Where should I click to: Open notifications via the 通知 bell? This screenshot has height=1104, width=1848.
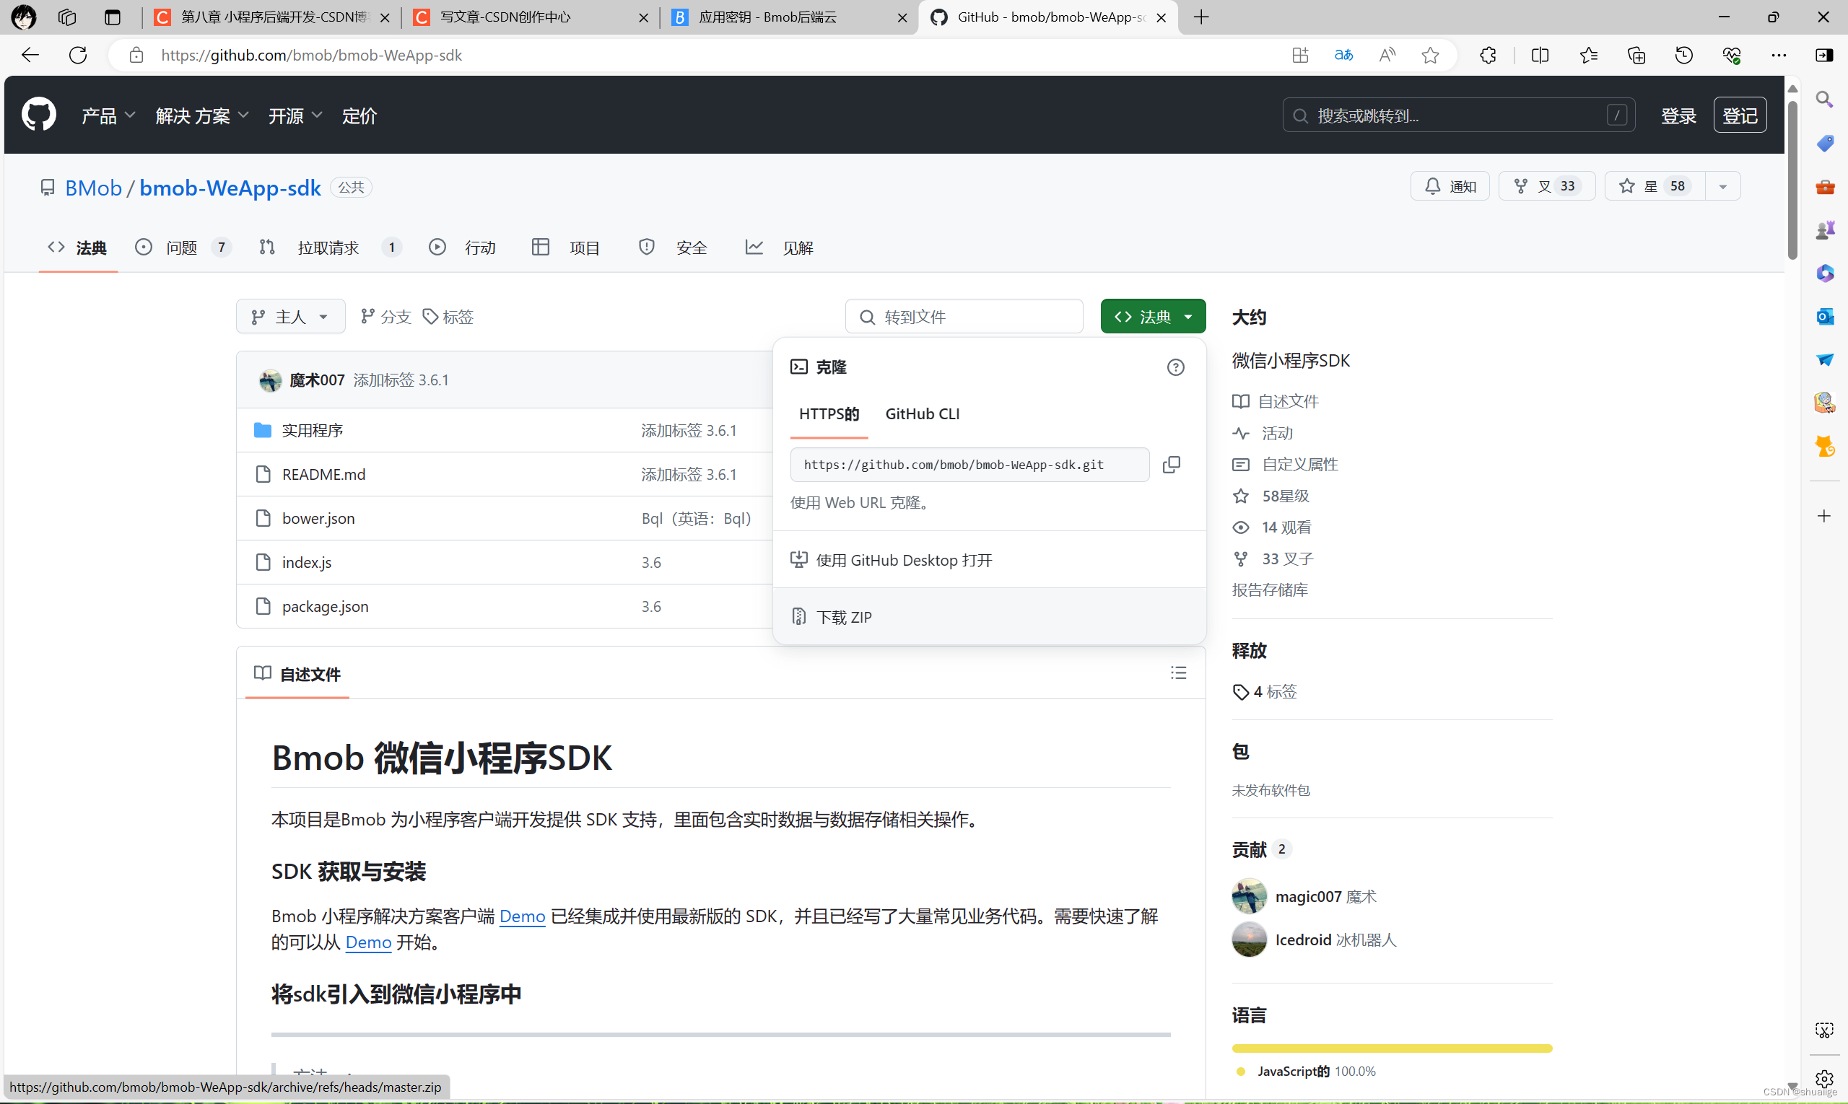point(1448,186)
